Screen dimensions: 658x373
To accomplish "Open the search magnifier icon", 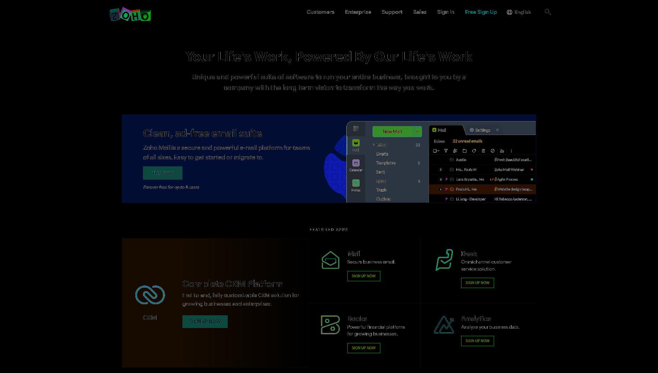I will pyautogui.click(x=548, y=12).
